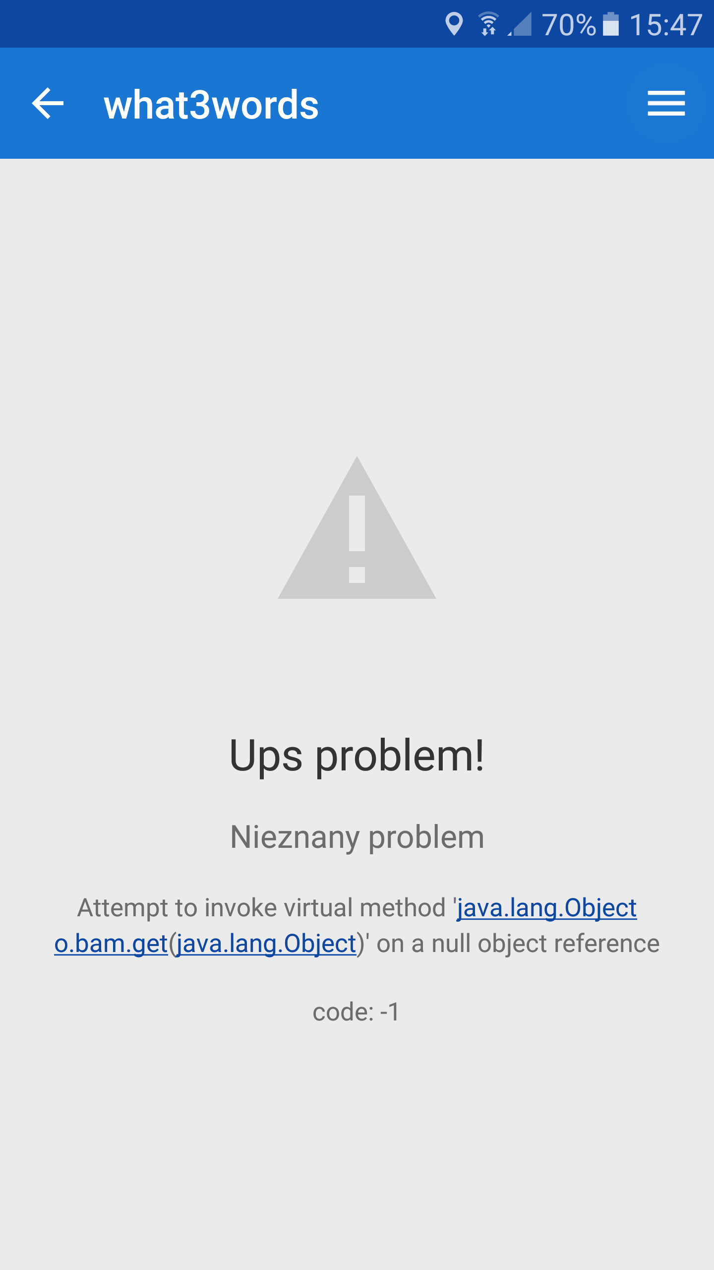Screen dimensions: 714x1270
Task: Tap the 70% battery percentage
Action: click(x=568, y=25)
